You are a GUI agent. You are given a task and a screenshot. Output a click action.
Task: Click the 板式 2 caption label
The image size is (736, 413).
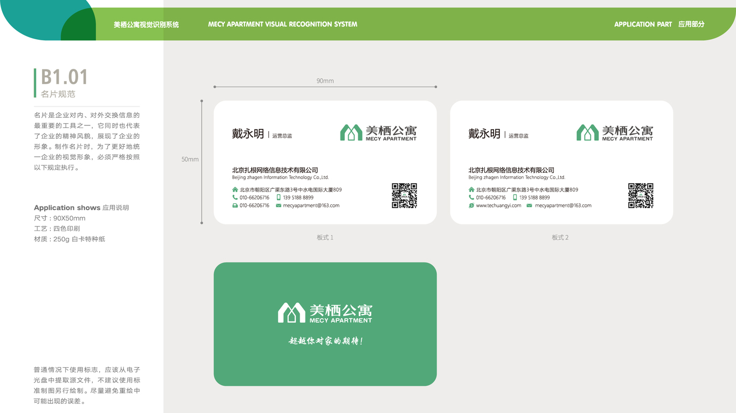pyautogui.click(x=560, y=237)
